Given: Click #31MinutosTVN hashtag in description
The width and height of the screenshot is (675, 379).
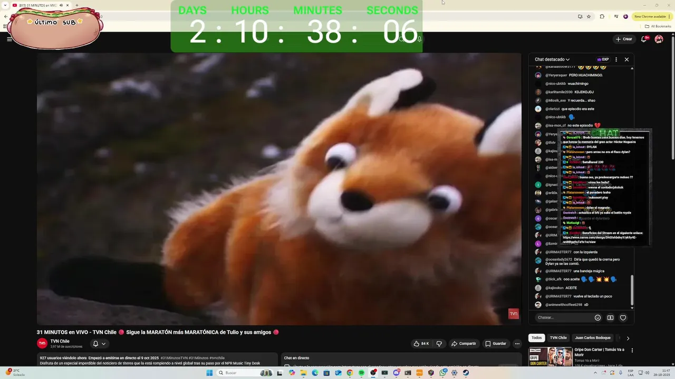Looking at the screenshot, I should (174, 358).
